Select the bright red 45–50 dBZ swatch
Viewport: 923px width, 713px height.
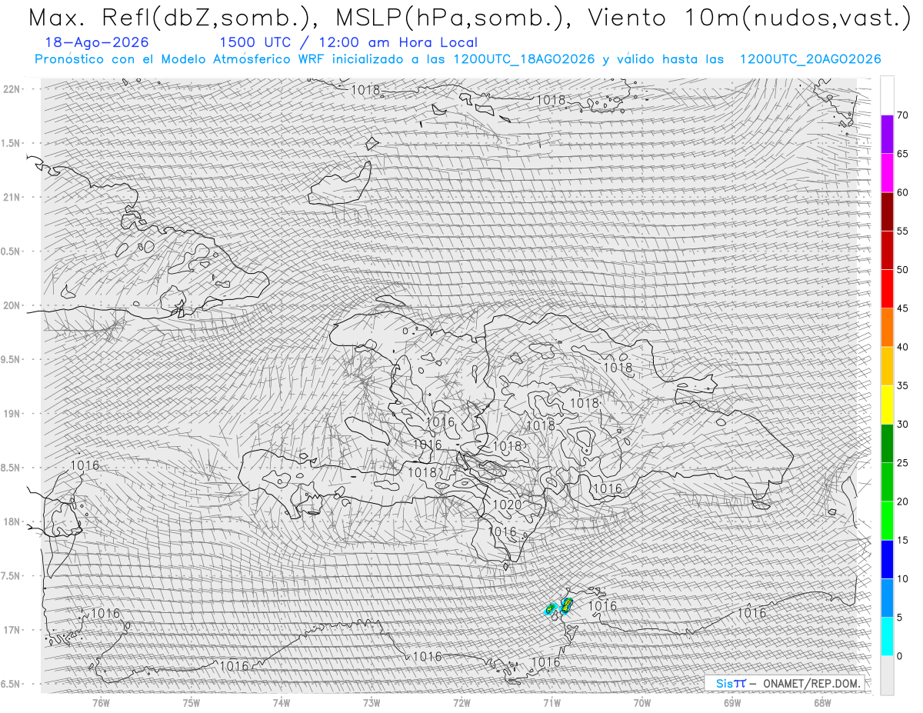tap(887, 288)
